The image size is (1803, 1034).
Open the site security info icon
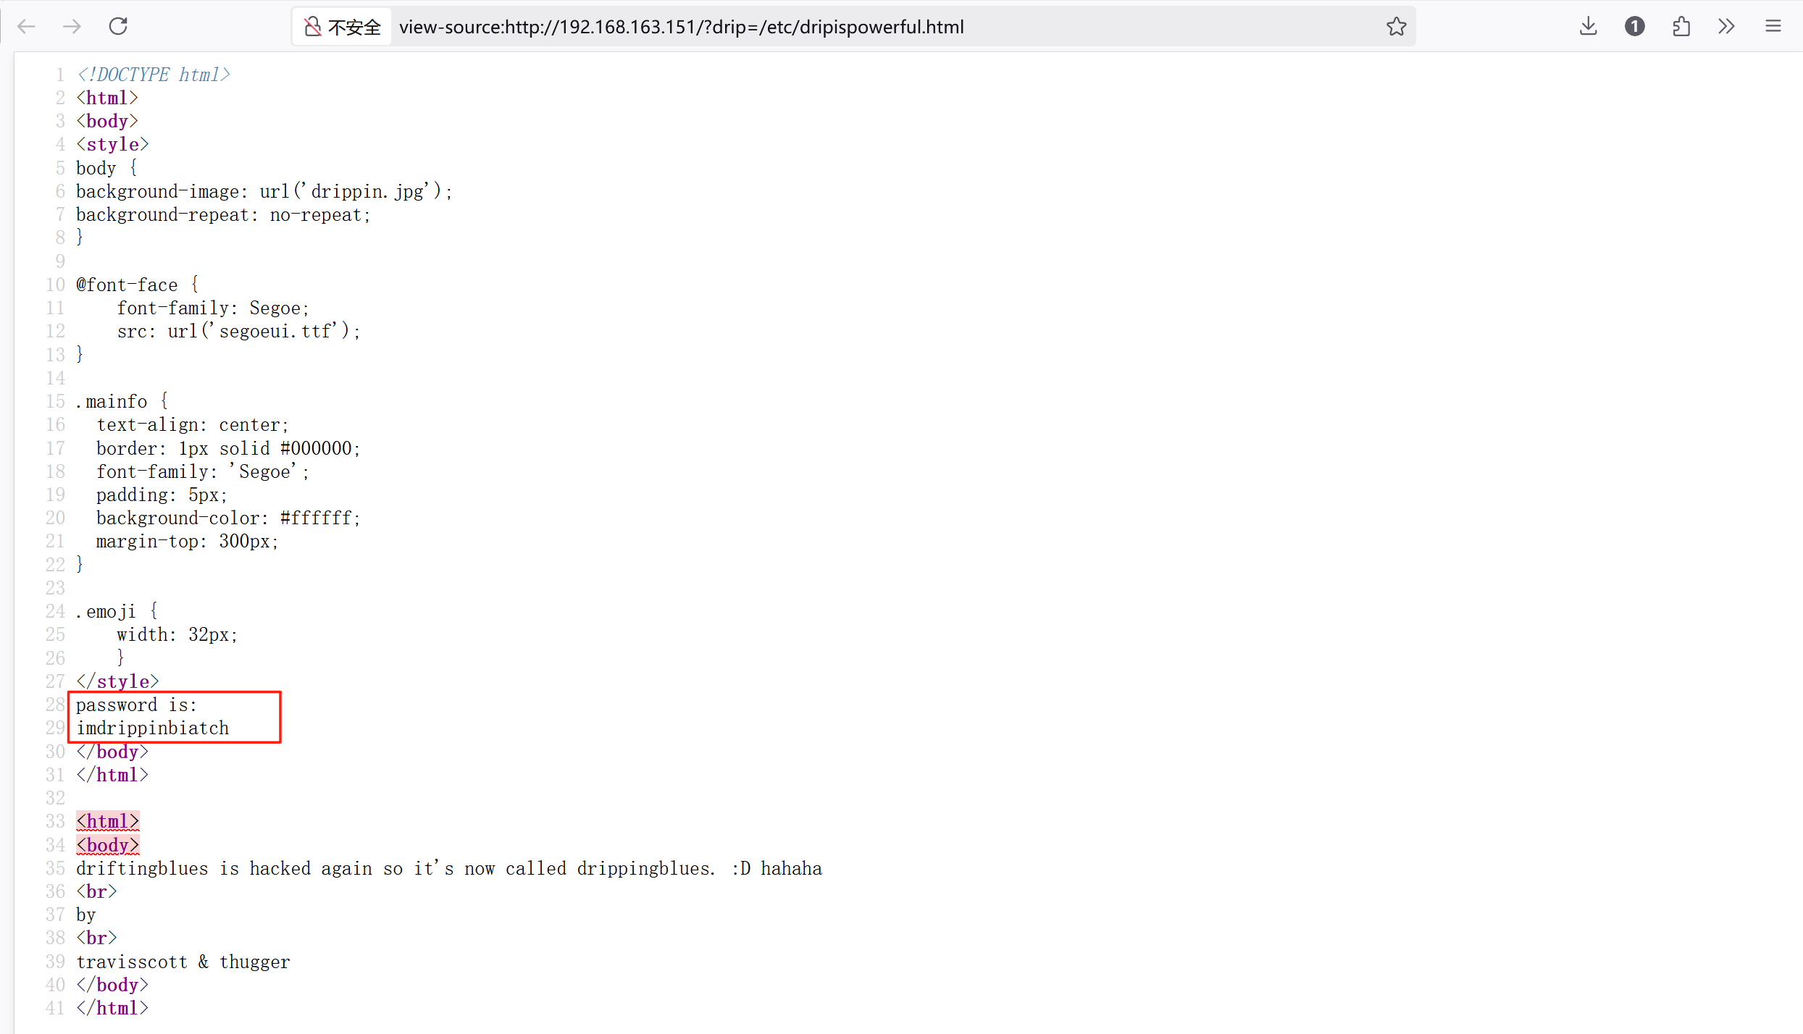[312, 27]
